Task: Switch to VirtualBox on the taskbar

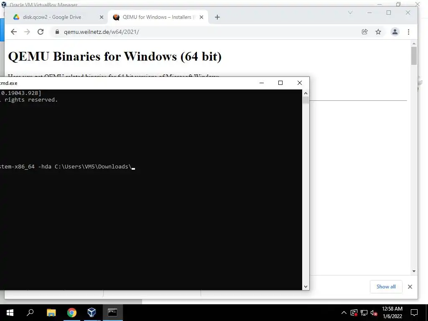Action: [92, 313]
